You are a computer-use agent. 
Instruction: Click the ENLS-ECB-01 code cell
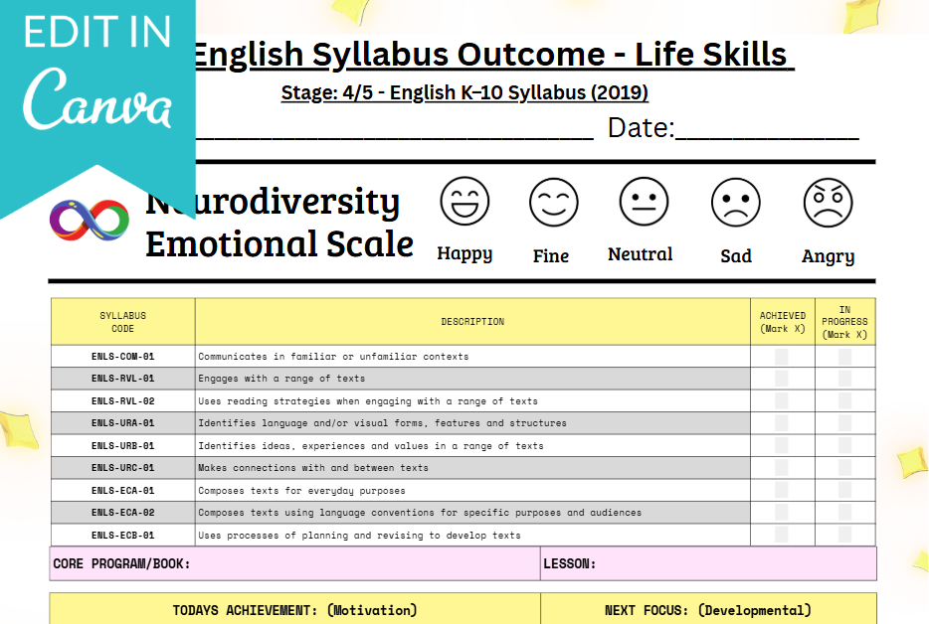pos(122,535)
